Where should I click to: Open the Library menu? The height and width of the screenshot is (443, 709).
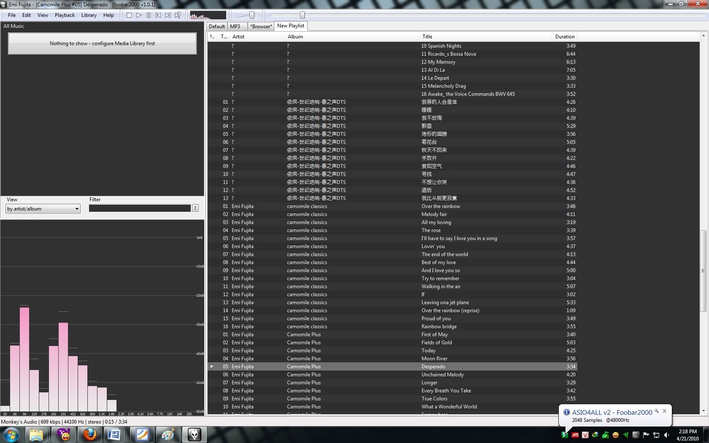click(89, 15)
